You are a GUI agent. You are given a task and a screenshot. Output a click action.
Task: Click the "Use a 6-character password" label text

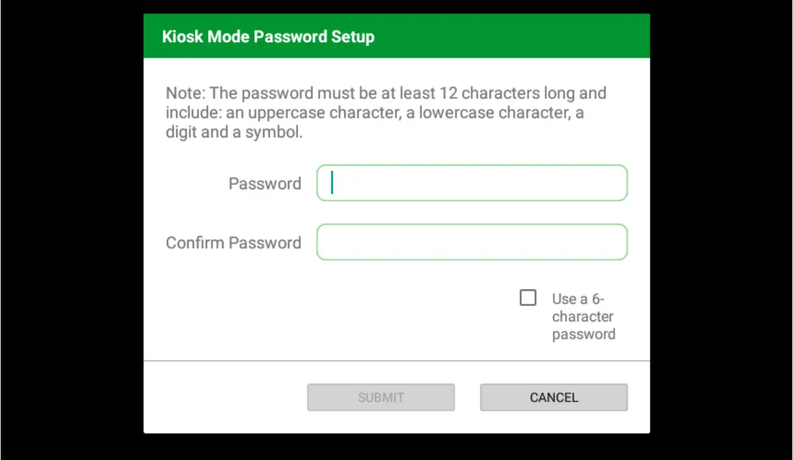[x=583, y=316]
